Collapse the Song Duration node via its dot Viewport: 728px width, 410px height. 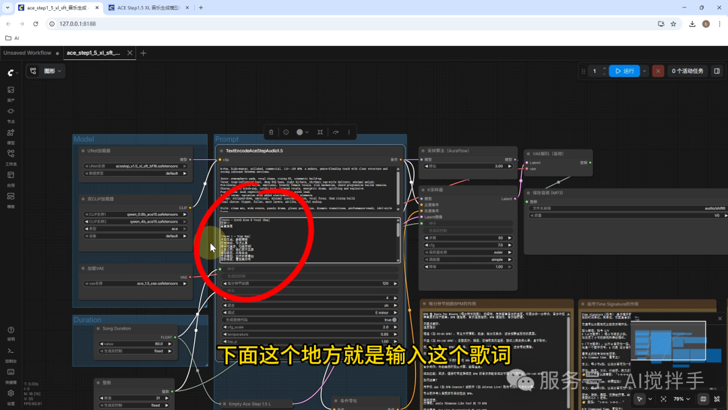coord(98,328)
